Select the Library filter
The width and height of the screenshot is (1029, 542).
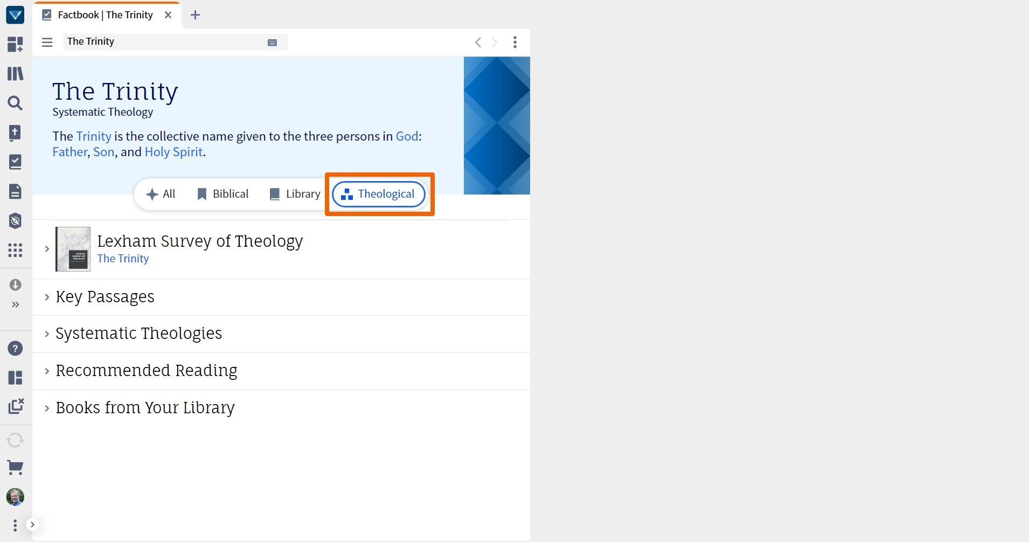coord(295,194)
